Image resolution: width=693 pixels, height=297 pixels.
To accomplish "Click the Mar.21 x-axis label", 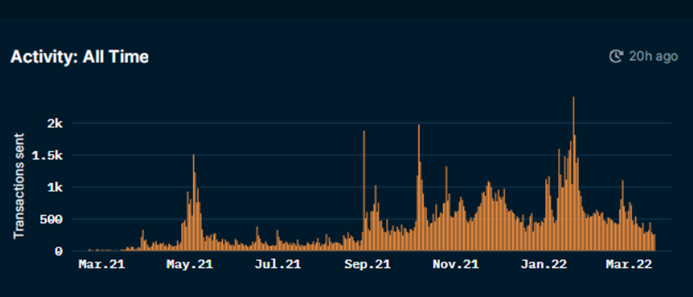I will tap(101, 264).
